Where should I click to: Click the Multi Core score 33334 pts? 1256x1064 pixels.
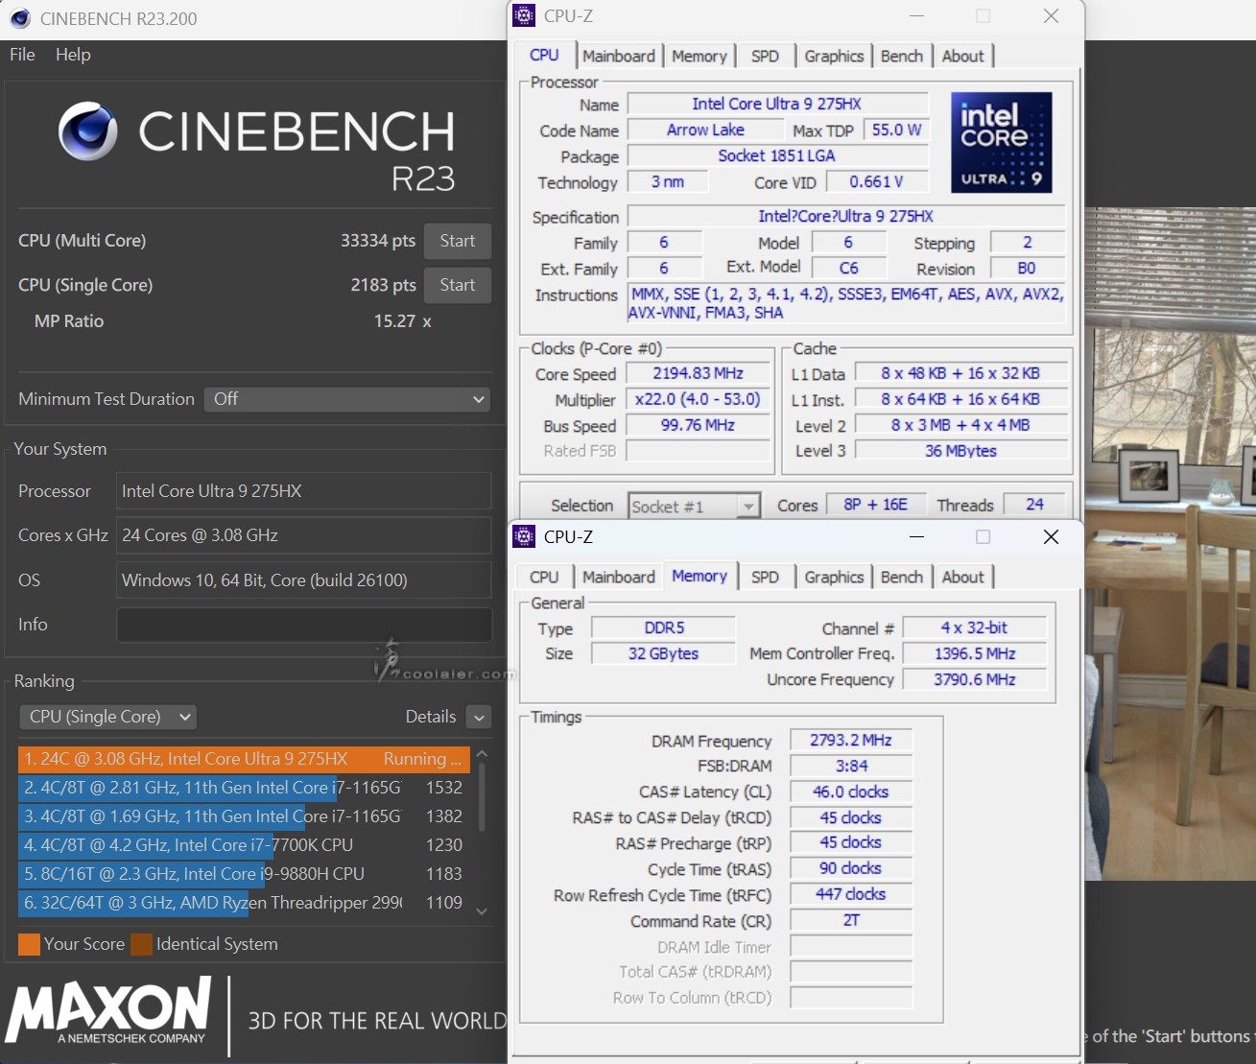[378, 241]
